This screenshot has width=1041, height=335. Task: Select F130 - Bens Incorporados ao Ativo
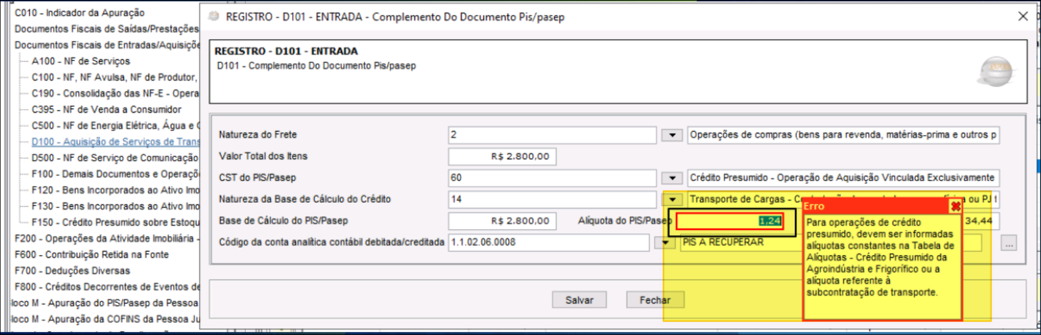(115, 206)
